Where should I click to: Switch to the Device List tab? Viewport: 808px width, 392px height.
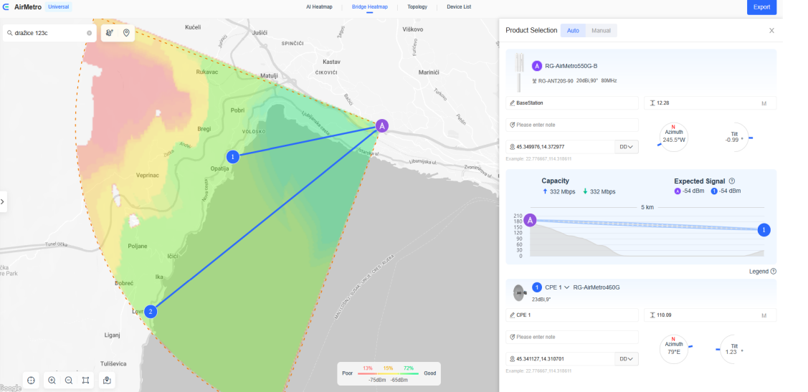[459, 7]
